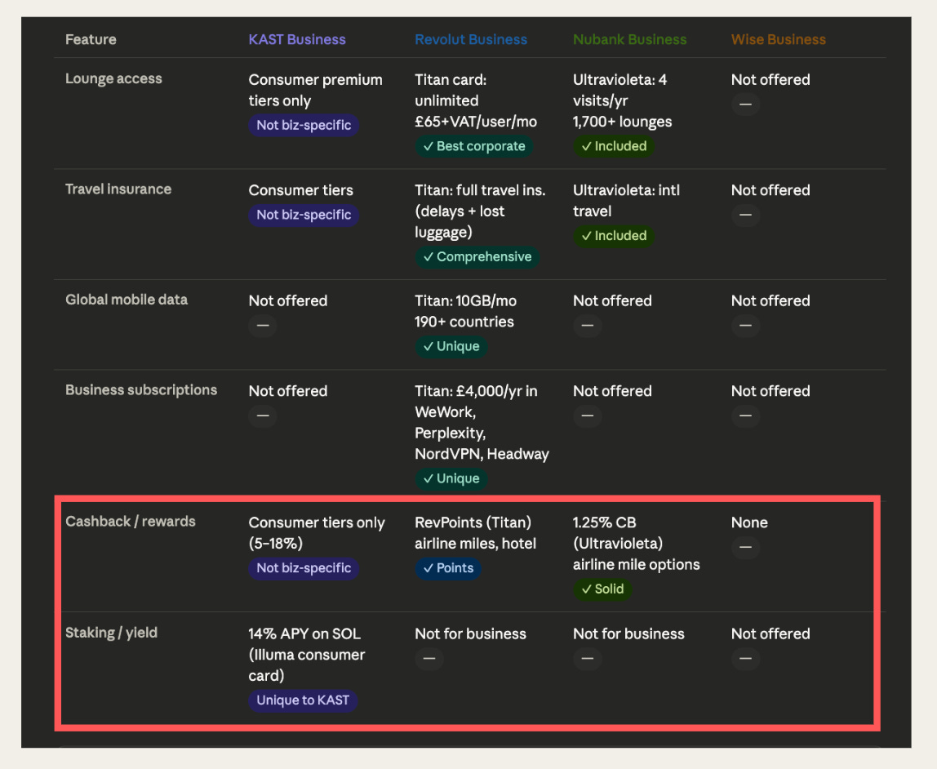
Task: Click Wise Not offered in Lounge access row
Action: [770, 80]
